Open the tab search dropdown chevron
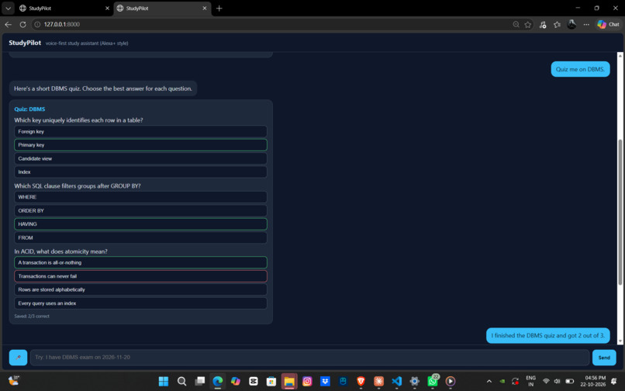This screenshot has width=625, height=391. coord(8,8)
